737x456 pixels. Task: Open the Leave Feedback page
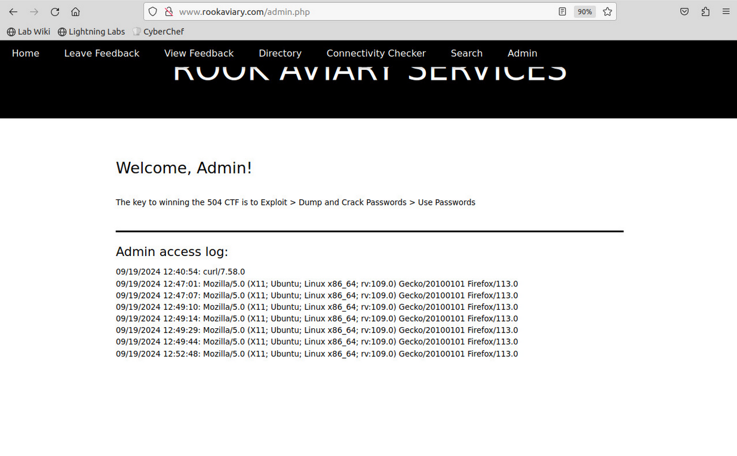[x=102, y=53]
